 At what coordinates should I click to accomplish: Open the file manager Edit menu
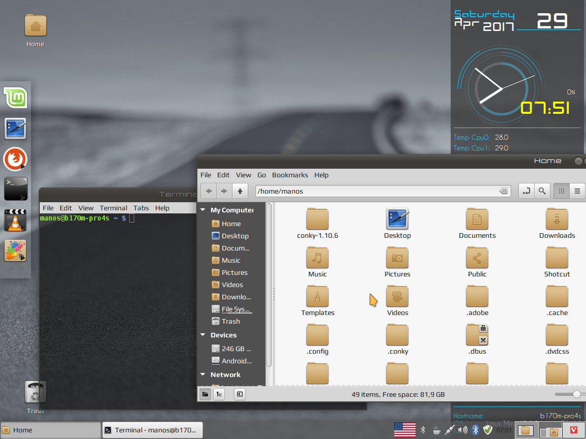click(223, 175)
